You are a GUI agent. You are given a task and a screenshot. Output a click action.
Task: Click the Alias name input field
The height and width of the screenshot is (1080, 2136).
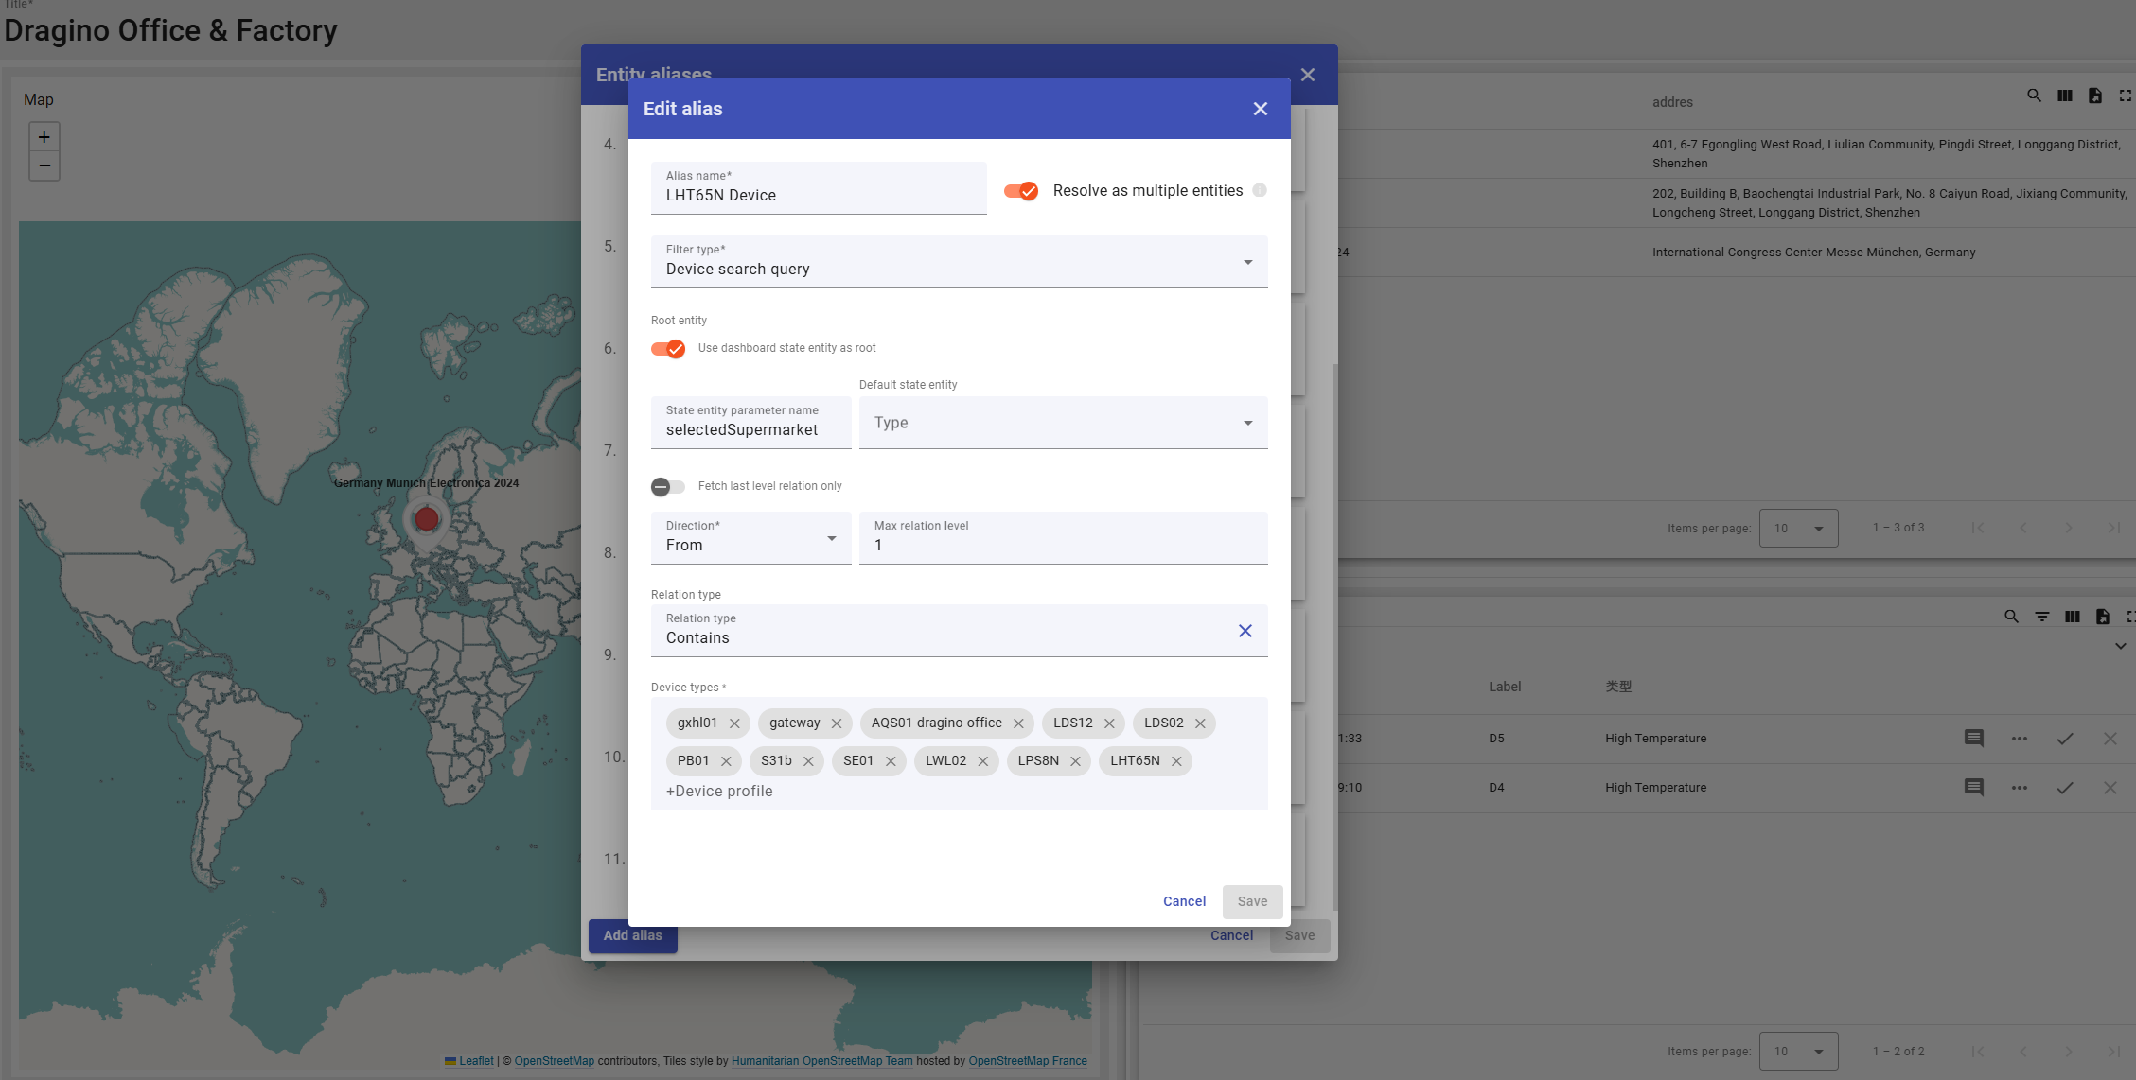coord(819,195)
